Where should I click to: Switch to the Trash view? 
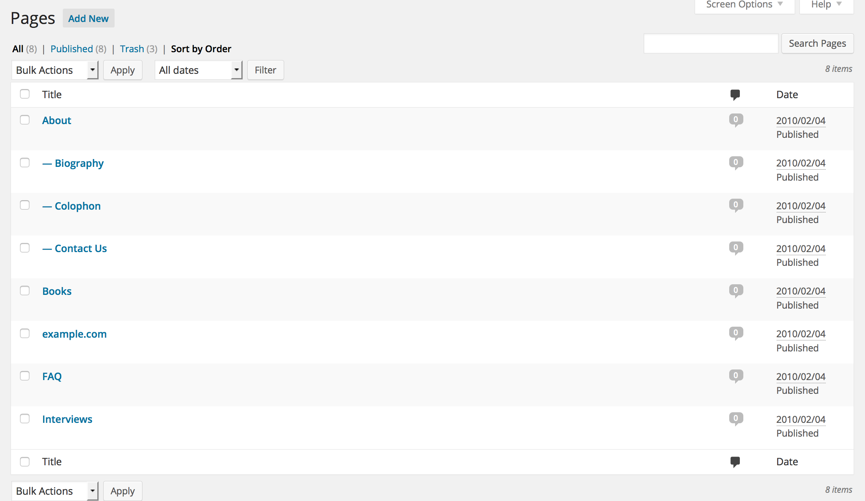132,49
